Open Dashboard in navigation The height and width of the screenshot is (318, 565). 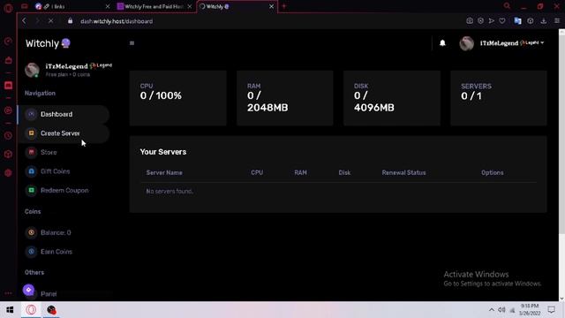pyautogui.click(x=64, y=114)
